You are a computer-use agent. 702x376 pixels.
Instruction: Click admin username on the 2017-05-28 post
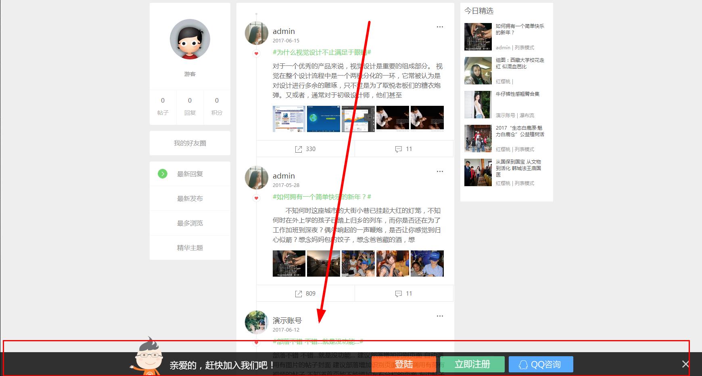click(284, 176)
